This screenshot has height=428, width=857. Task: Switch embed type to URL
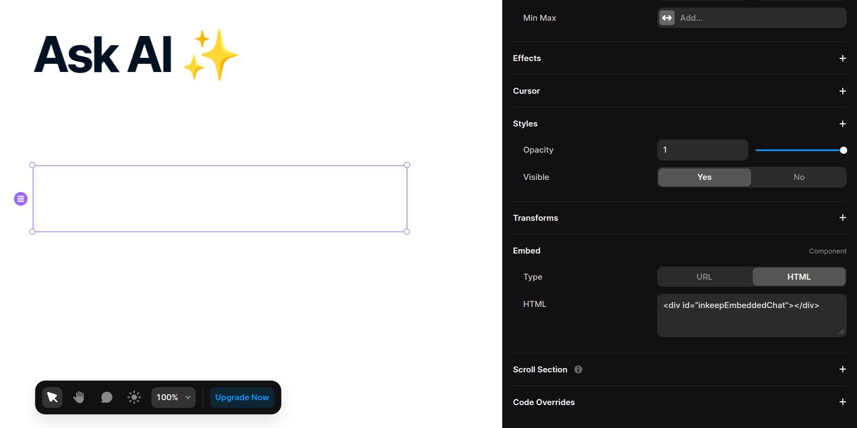[x=704, y=277]
